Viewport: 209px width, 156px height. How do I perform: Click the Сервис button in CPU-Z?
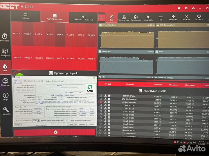[71, 125]
